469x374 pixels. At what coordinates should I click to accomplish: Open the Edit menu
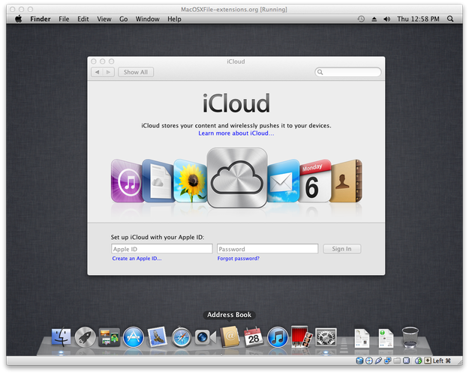coord(83,19)
